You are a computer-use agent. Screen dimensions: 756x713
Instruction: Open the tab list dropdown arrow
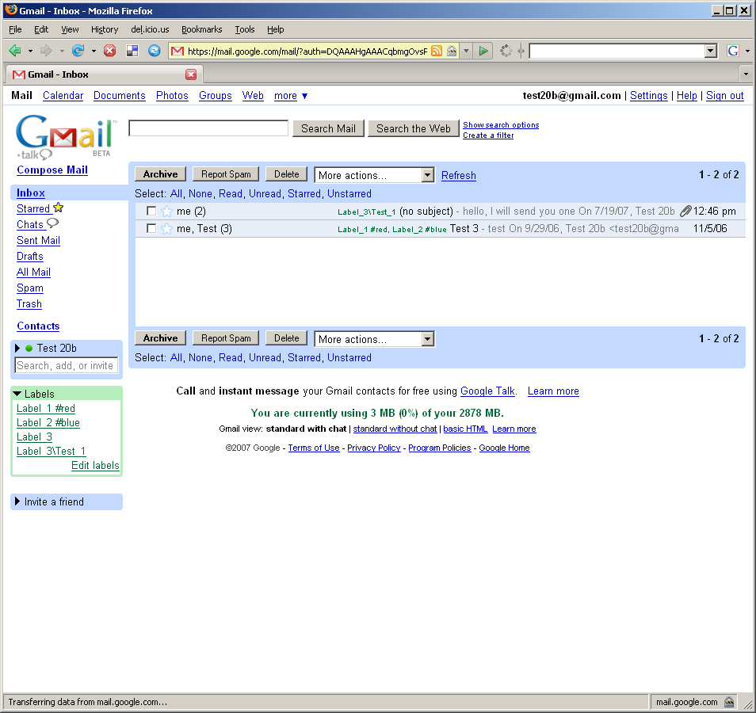pos(746,74)
